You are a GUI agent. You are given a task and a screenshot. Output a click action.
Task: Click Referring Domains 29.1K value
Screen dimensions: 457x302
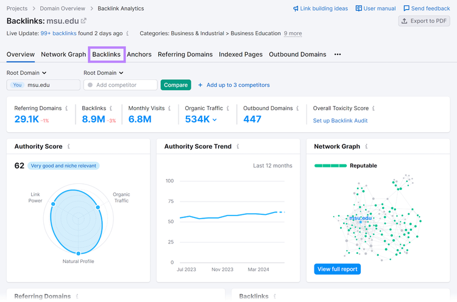tap(27, 119)
